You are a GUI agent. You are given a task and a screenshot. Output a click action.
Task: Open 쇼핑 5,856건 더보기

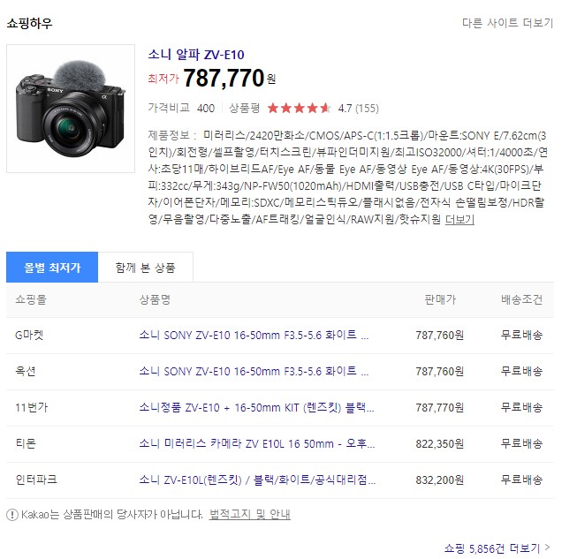click(x=497, y=548)
